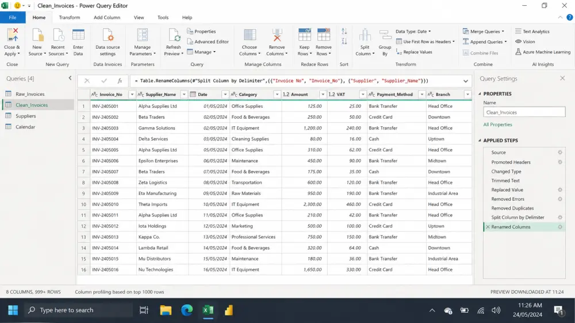
Task: Click the Choose Columns icon
Action: [x=250, y=35]
